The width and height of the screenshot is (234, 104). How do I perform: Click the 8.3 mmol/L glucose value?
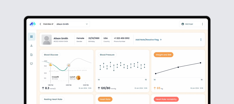pos(50,88)
